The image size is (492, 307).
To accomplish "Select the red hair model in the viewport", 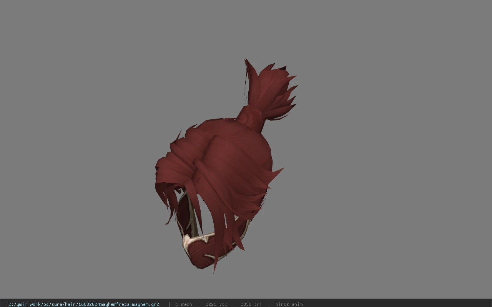I will [227, 165].
